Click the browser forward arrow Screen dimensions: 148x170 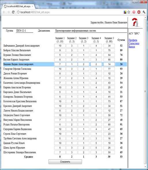[9, 12]
